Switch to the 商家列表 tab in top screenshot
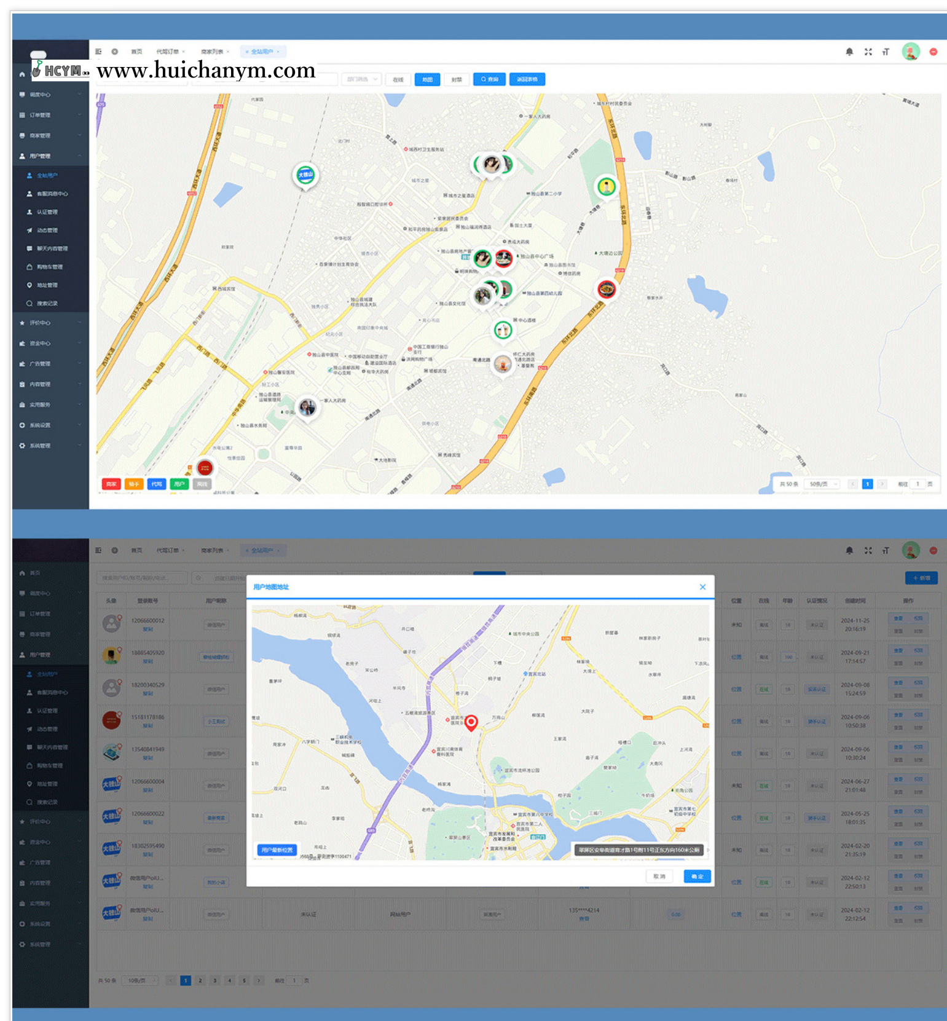947x1021 pixels. coord(214,52)
